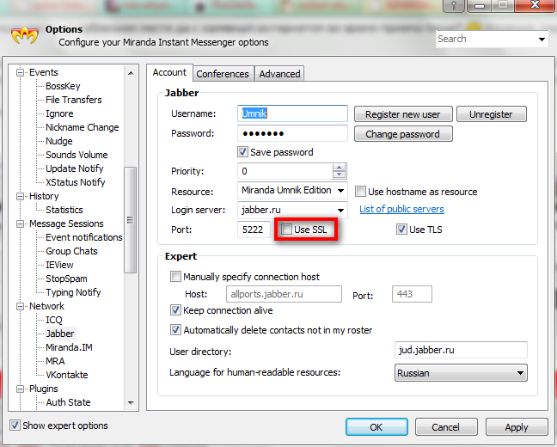Viewport: 557px width, 447px height.
Task: Select Nudge tree item
Action: coord(59,141)
